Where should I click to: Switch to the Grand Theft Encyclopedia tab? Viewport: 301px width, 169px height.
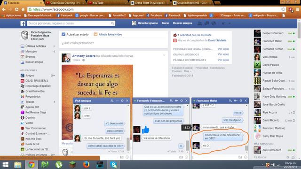[x=150, y=3]
